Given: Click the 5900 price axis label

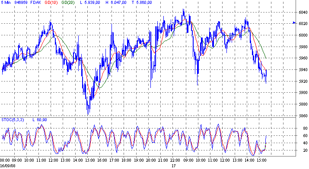Looking at the screenshot, I should pyautogui.click(x=303, y=93).
